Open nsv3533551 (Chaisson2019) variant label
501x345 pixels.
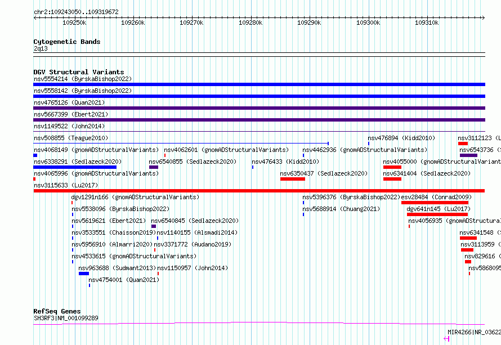coord(114,232)
